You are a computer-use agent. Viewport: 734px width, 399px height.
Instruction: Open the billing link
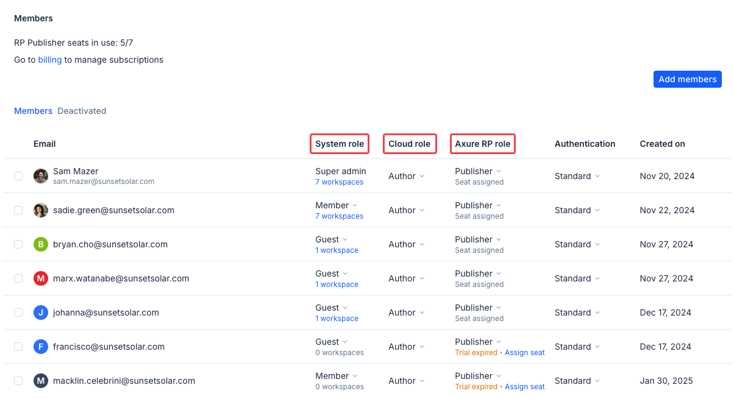point(50,60)
